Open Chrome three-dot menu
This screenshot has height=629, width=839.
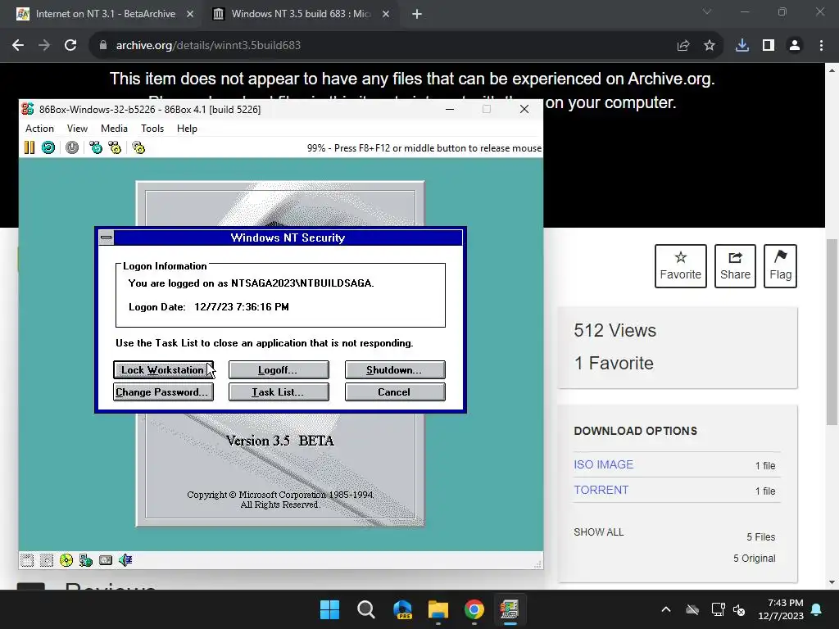821,46
